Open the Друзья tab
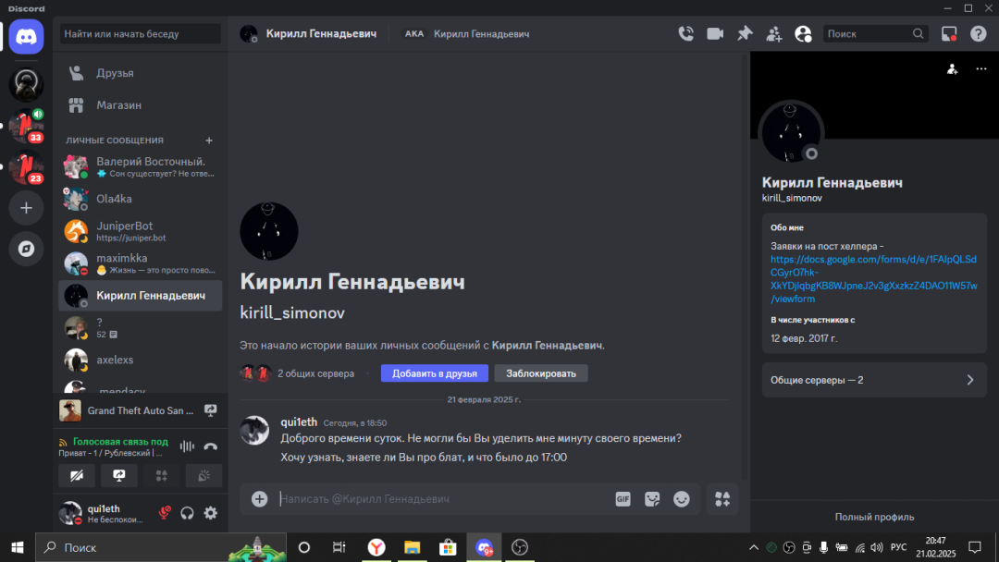Screen dimensions: 999x562 click(115, 73)
